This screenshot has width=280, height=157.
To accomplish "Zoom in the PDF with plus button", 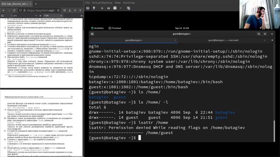I will (x=40, y=16).
